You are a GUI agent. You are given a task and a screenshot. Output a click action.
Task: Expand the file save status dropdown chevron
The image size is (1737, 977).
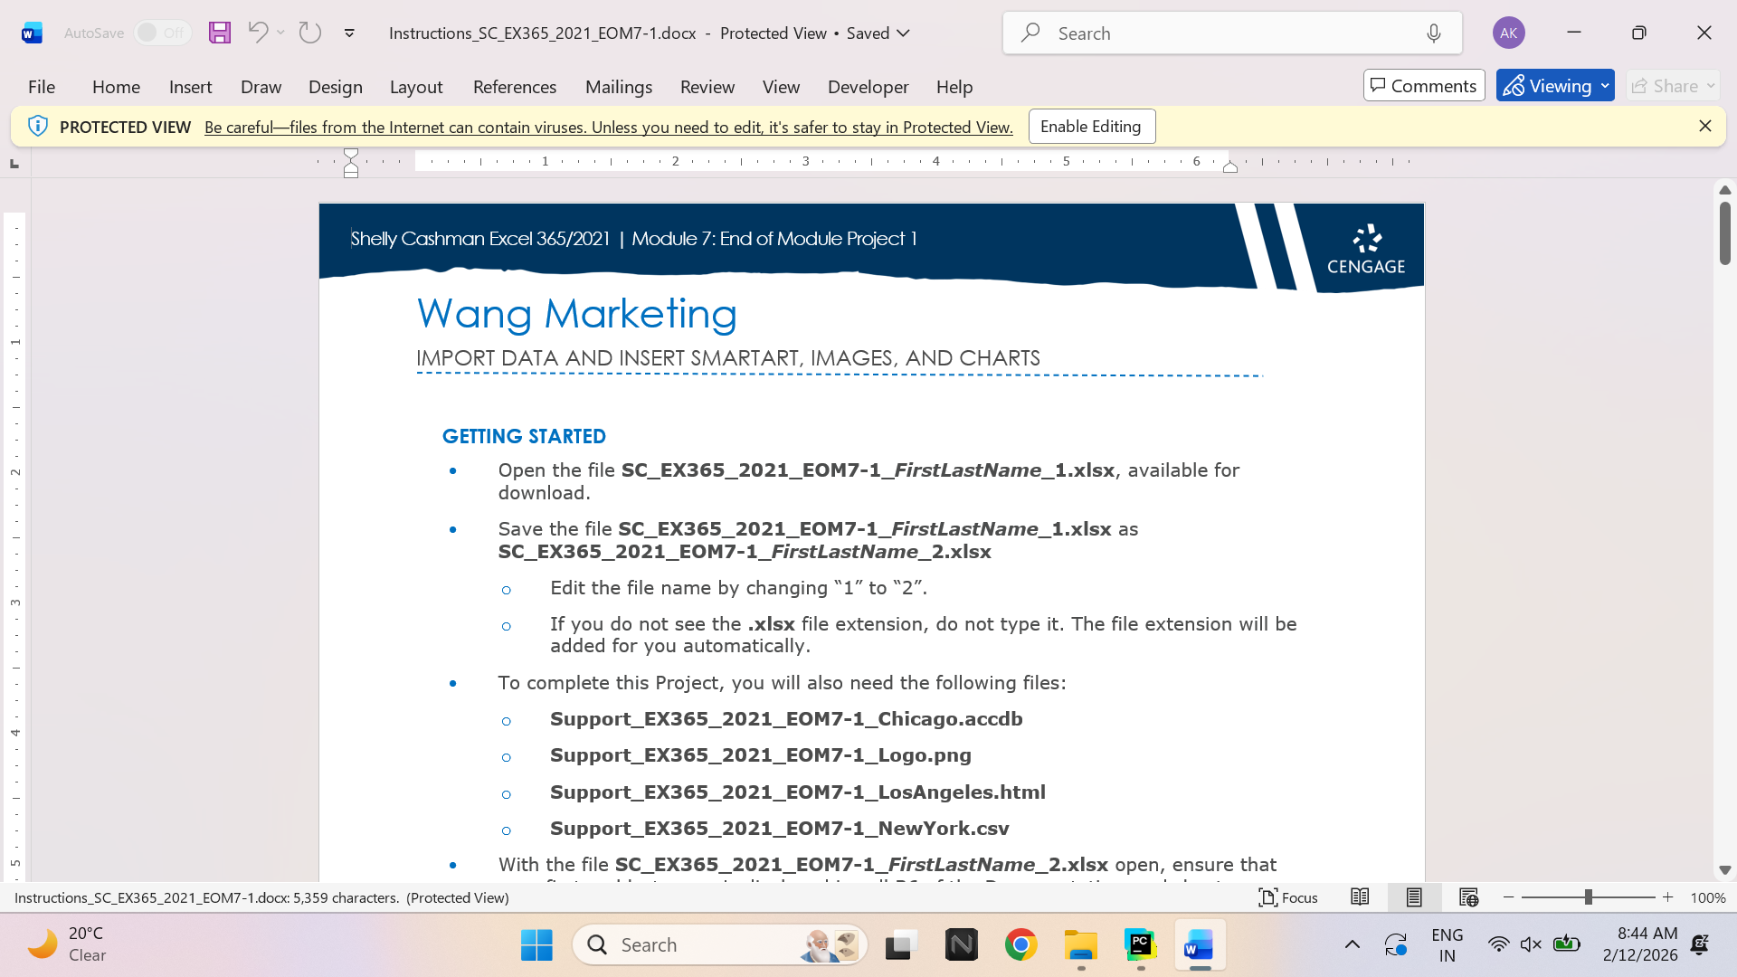point(903,33)
